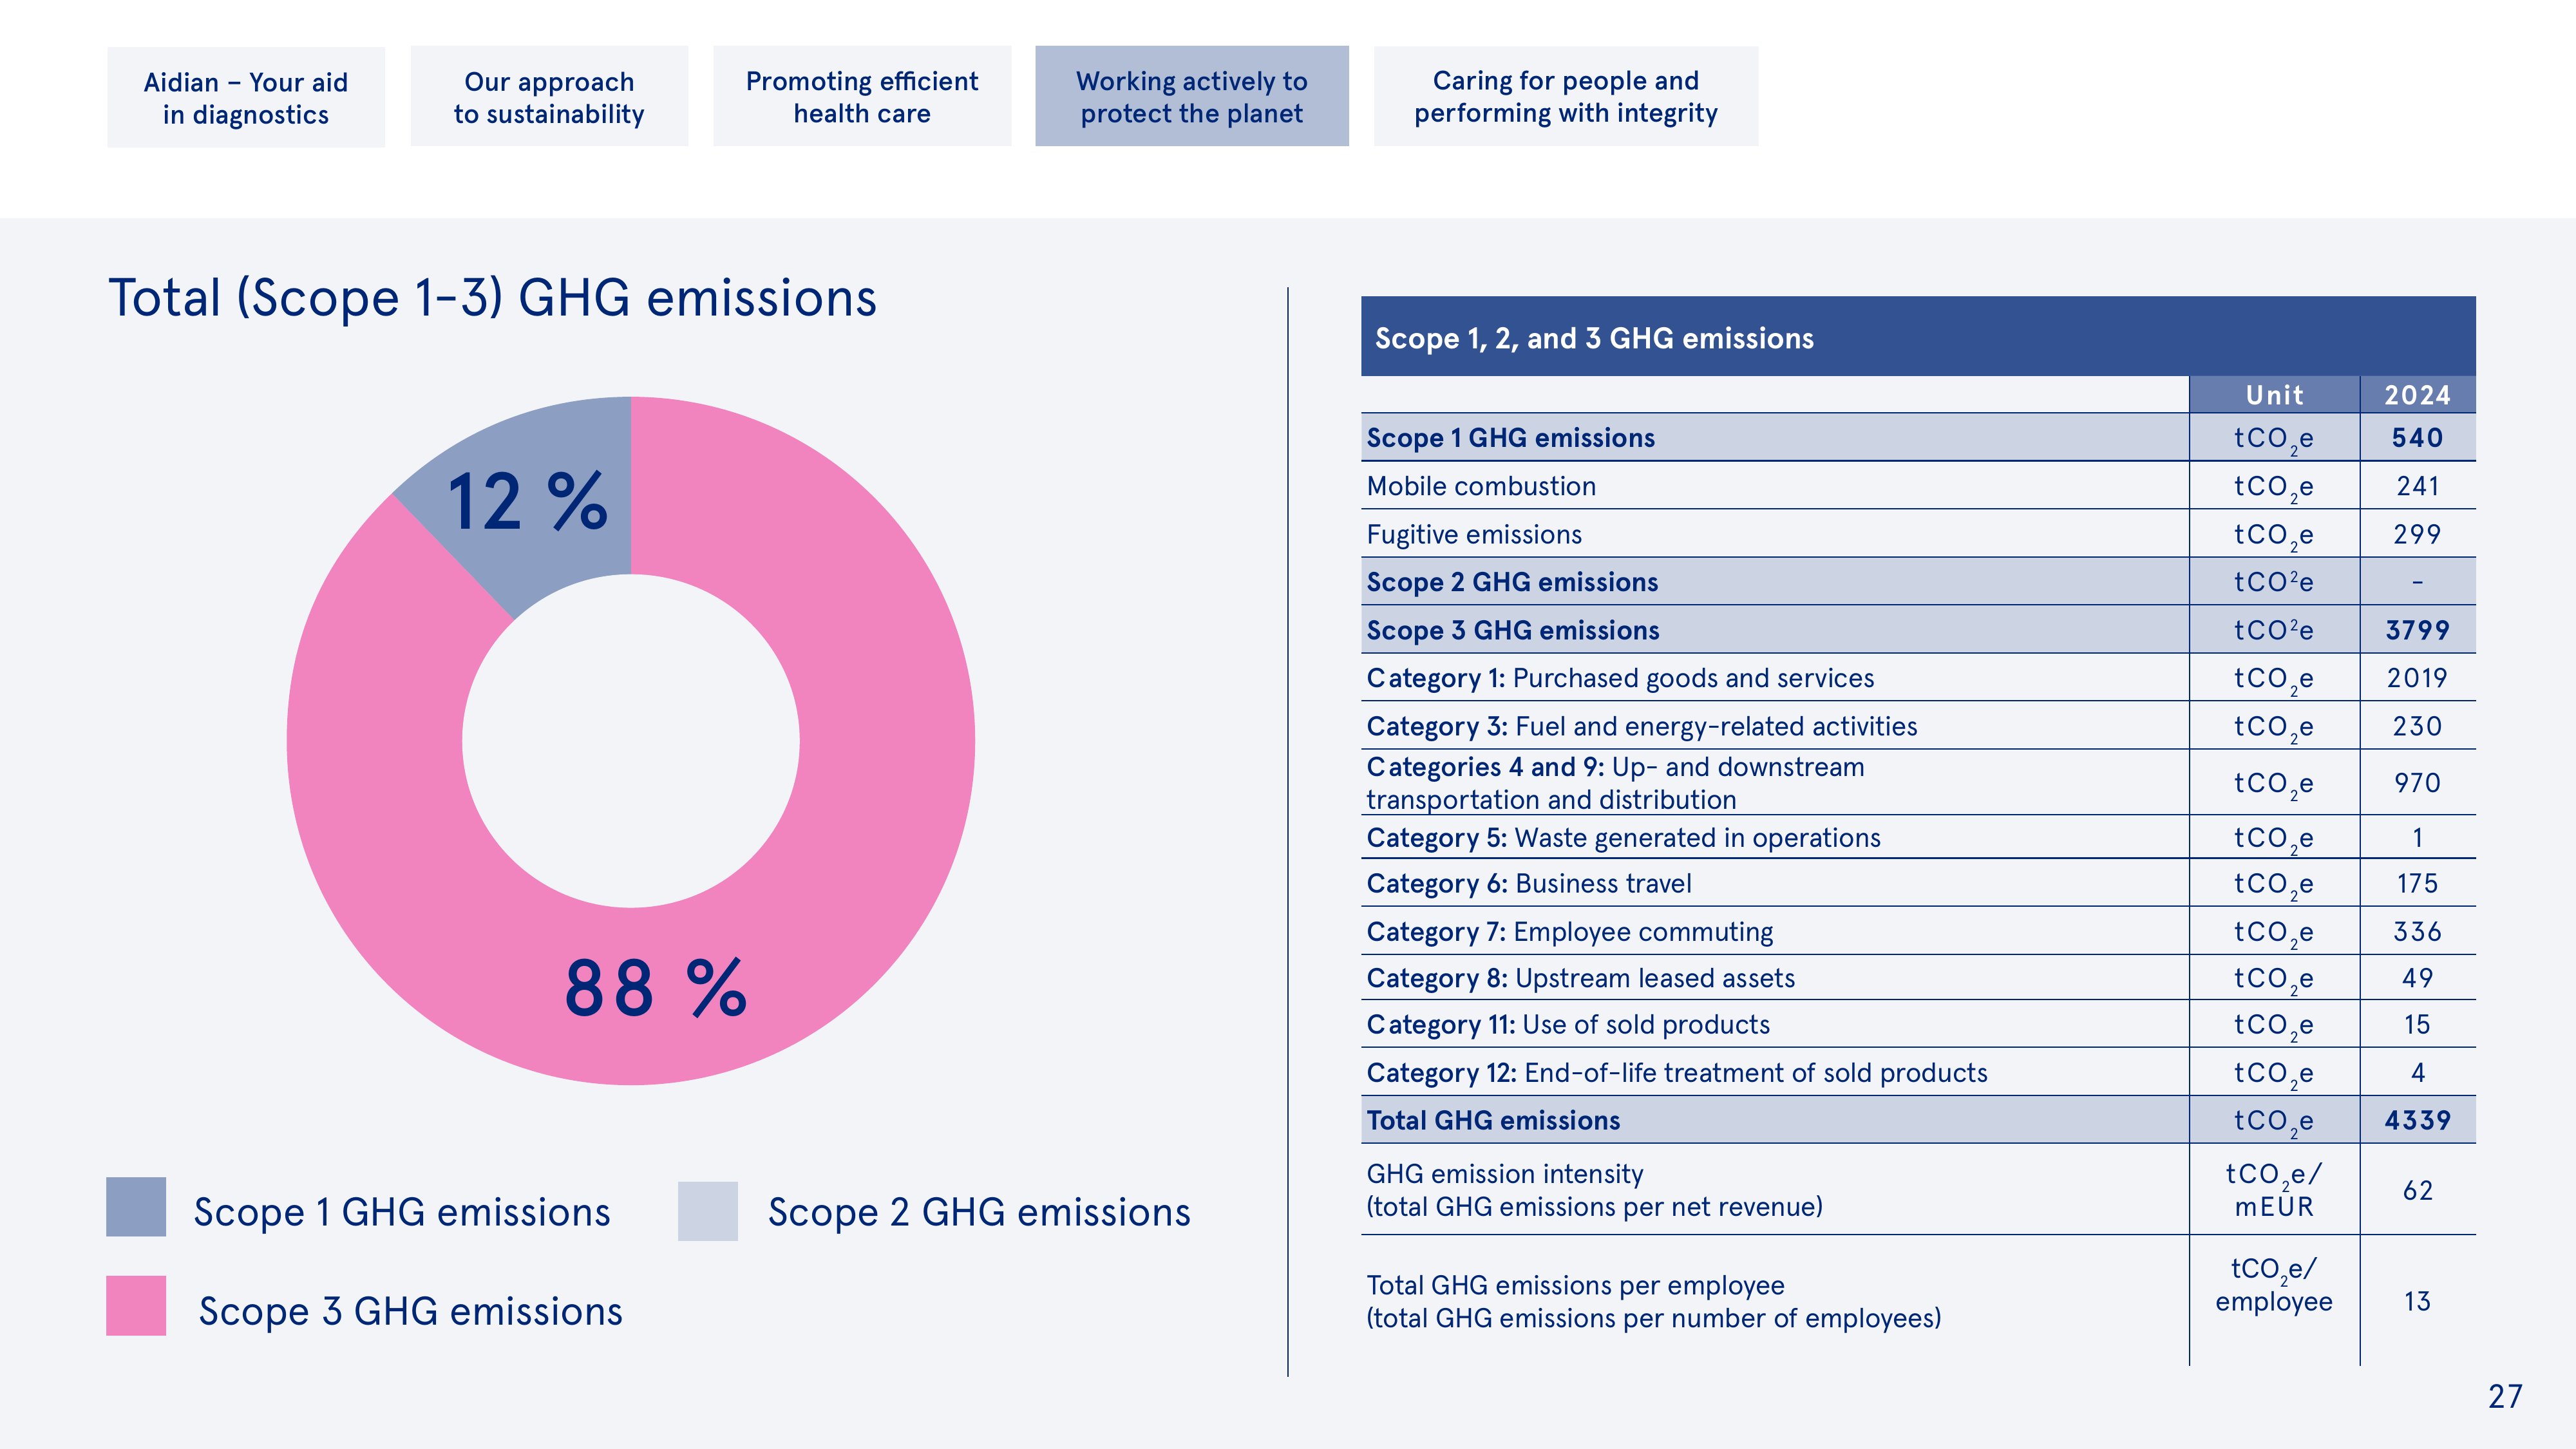This screenshot has height=1449, width=2576.
Task: Click 'GHG emission intensity' row label
Action: click(1594, 1190)
